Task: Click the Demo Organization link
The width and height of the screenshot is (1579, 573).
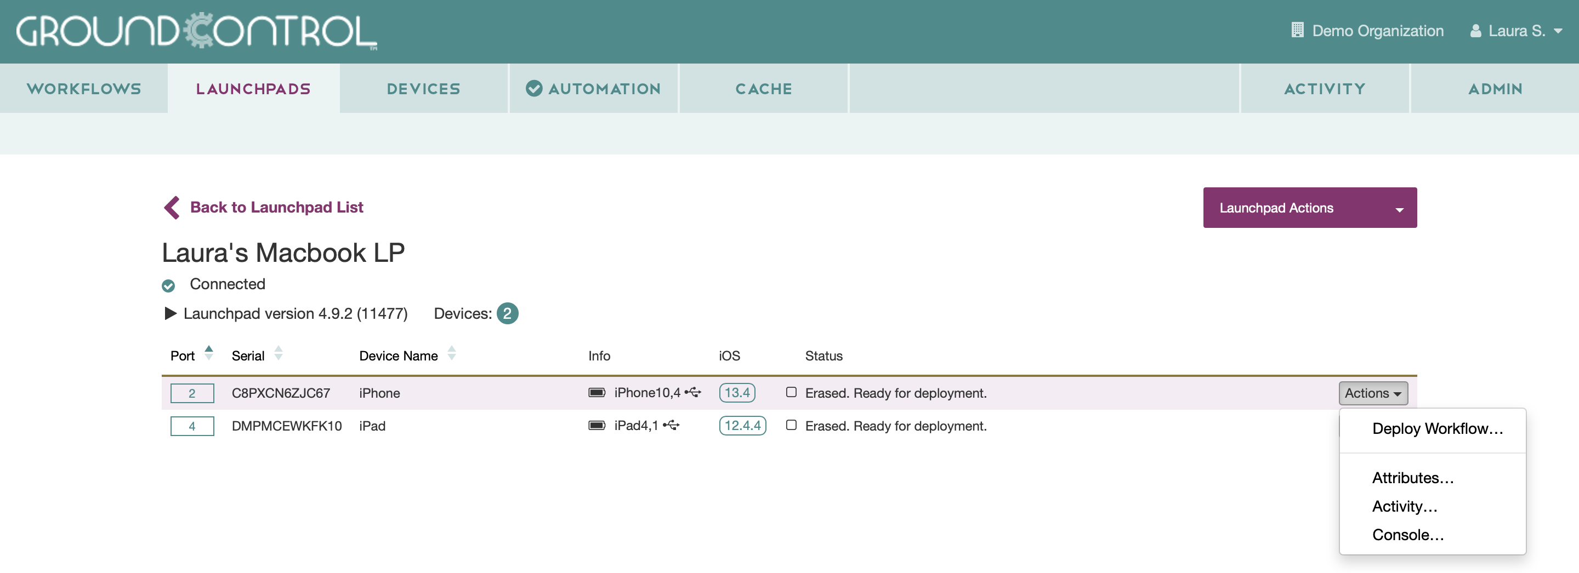Action: point(1377,31)
